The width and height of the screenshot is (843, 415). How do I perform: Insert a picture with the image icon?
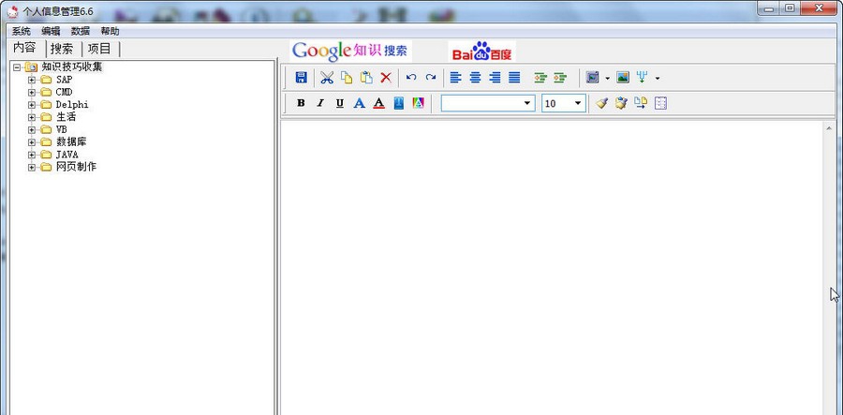pyautogui.click(x=623, y=78)
